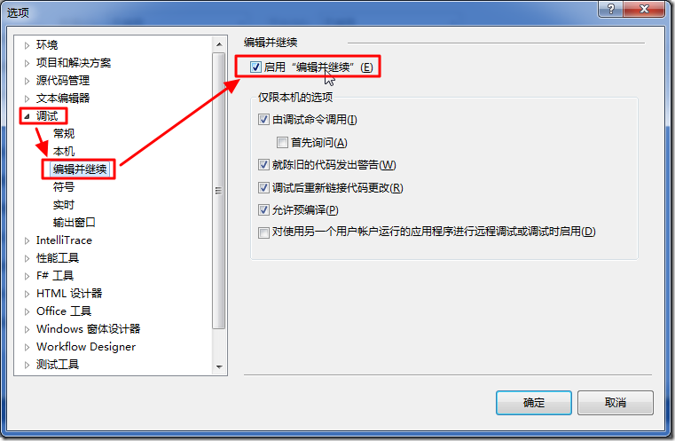Image resolution: width=675 pixels, height=441 pixels.
Task: Expand the IntelliTrace node arrow
Action: tap(27, 240)
